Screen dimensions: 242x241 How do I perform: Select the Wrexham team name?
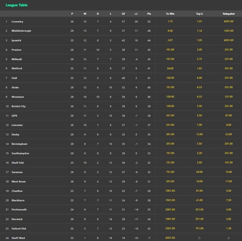click(18, 97)
